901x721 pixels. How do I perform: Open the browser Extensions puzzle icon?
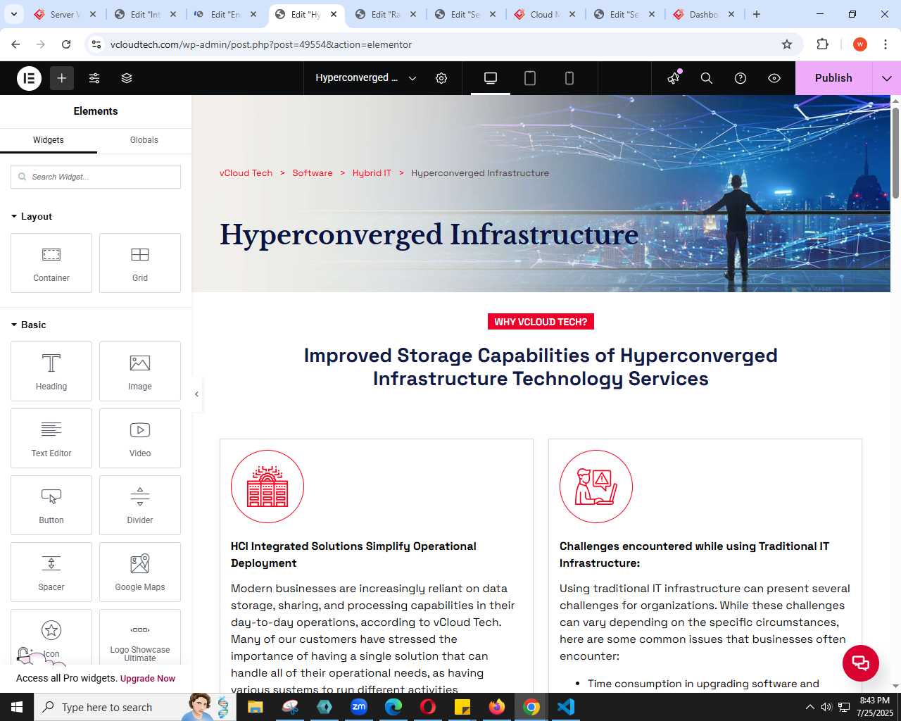pos(822,44)
